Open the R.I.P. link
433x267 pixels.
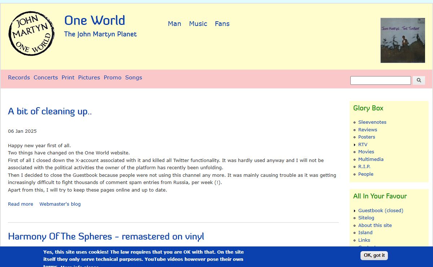coord(364,167)
